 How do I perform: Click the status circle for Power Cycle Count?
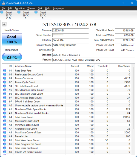point(5,82)
